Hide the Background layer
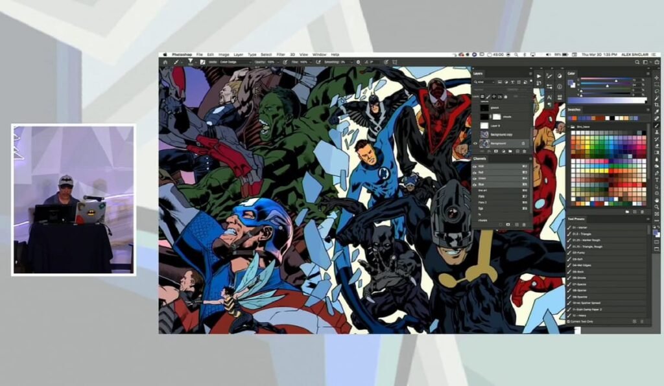Image resolution: width=664 pixels, height=386 pixels. [x=475, y=142]
